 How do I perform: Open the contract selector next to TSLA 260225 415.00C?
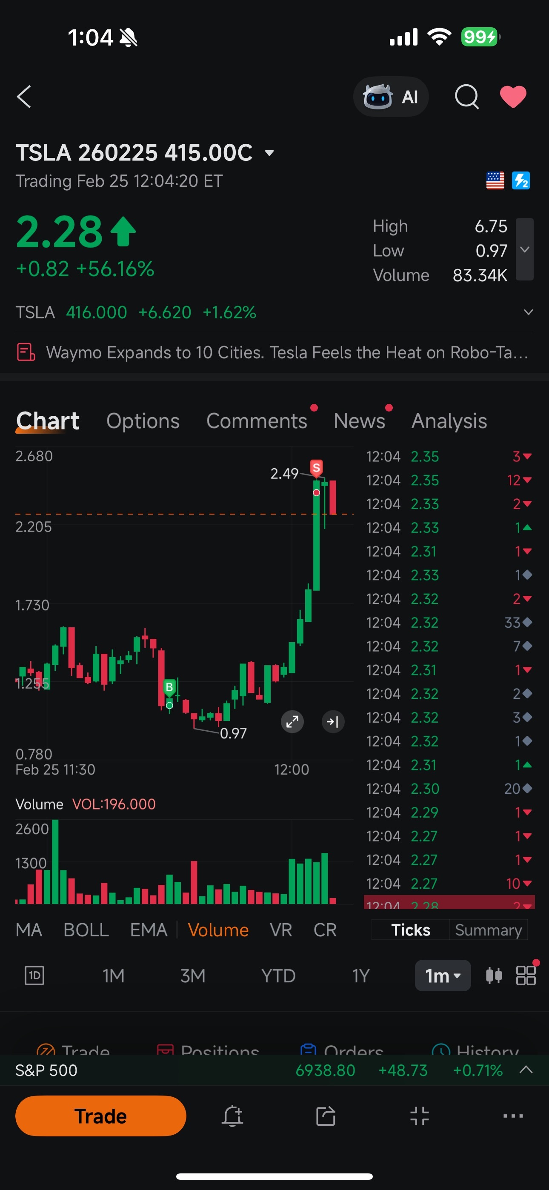[269, 153]
